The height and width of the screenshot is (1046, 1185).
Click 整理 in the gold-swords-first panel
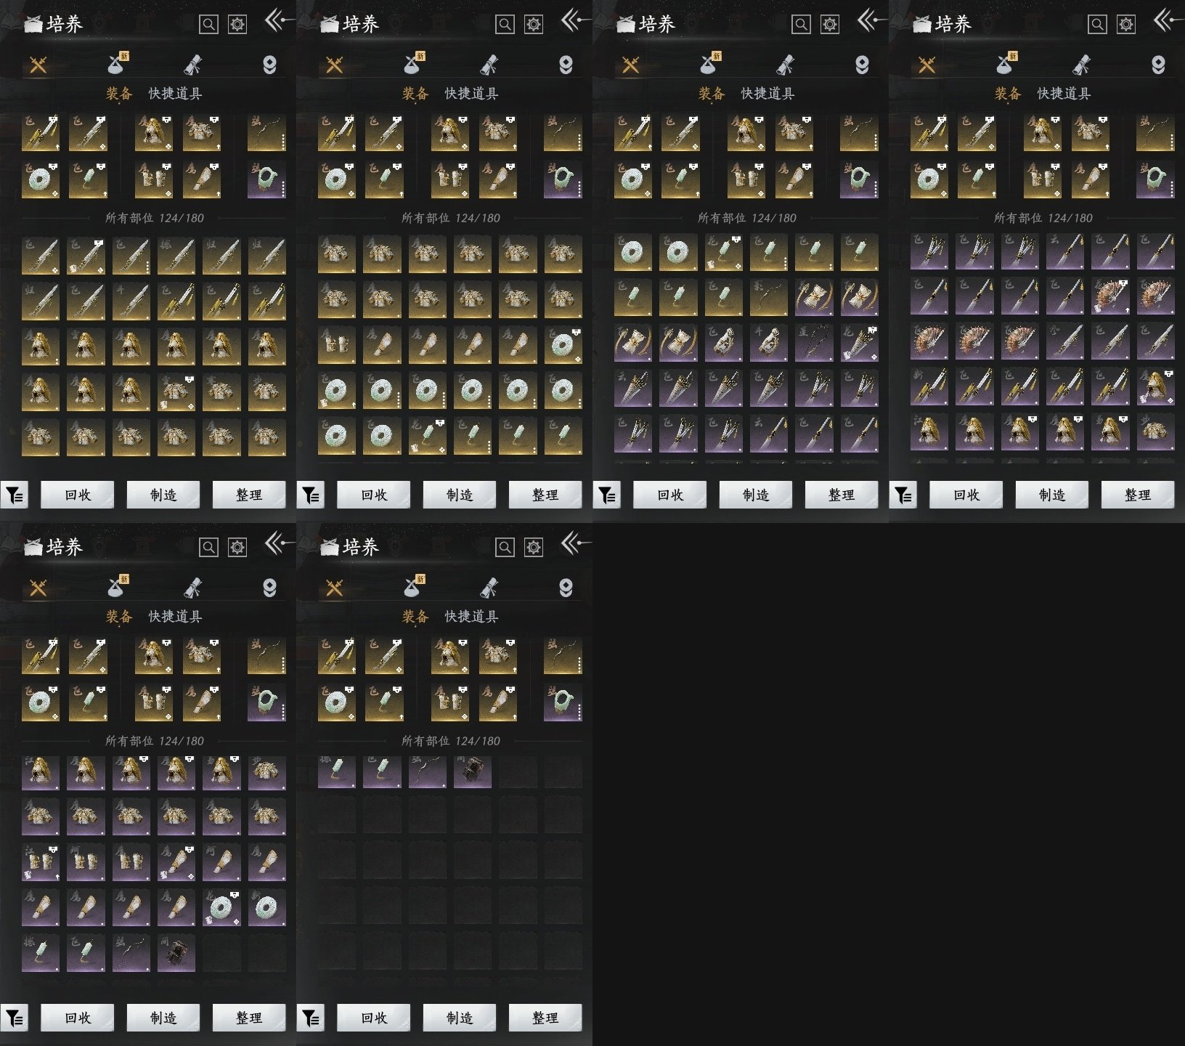tap(249, 495)
